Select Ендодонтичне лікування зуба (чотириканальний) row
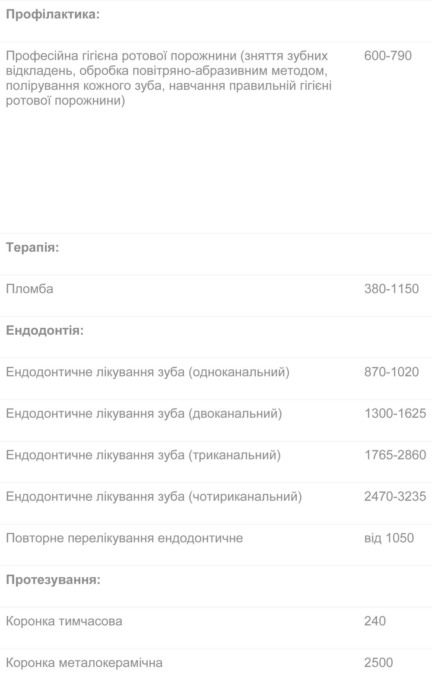 coord(154,496)
